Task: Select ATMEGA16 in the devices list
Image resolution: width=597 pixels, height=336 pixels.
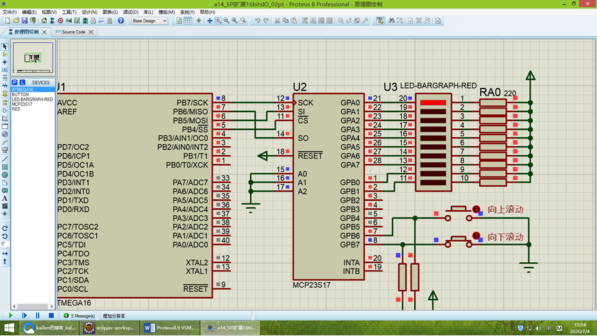Action: [33, 90]
